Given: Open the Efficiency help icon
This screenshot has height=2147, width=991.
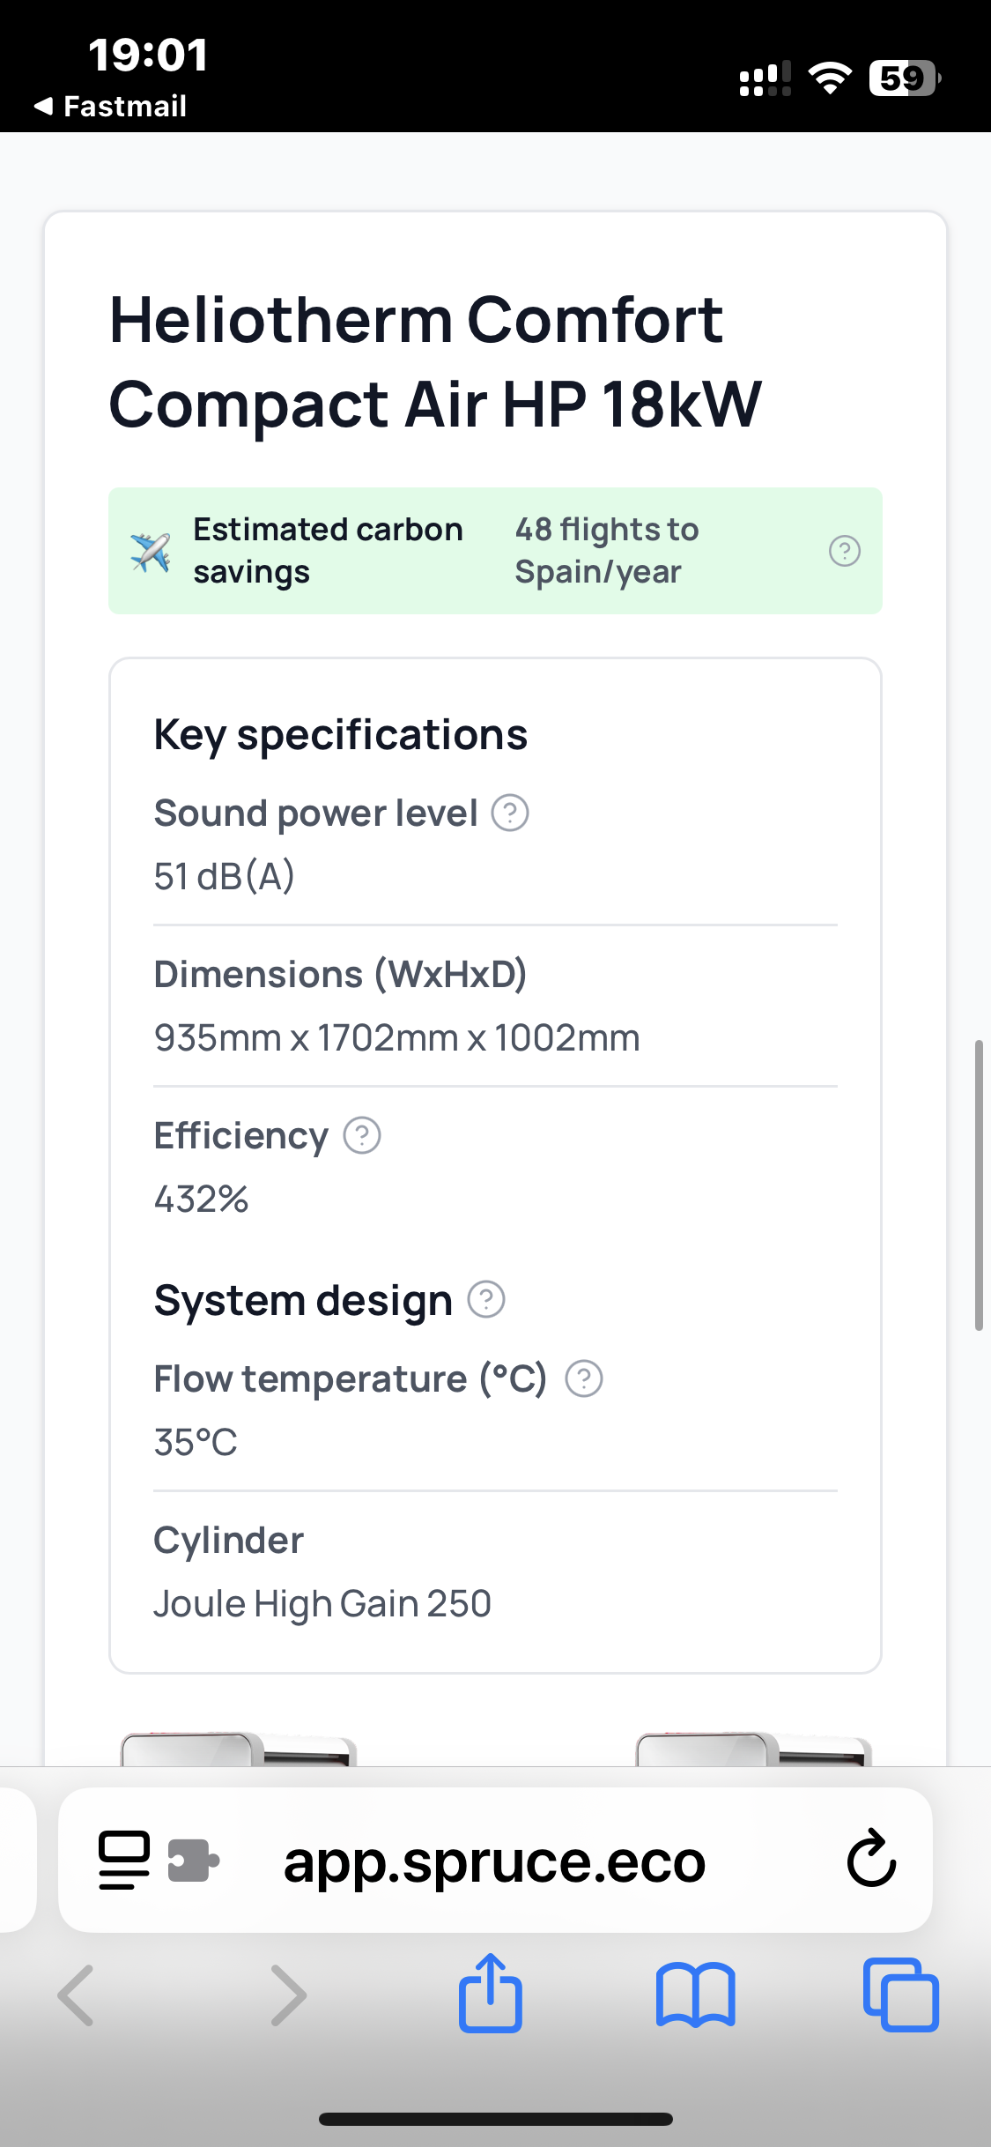Looking at the screenshot, I should point(362,1135).
